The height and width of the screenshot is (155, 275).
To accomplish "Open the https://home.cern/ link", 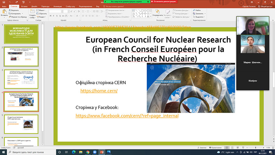I will [99, 91].
